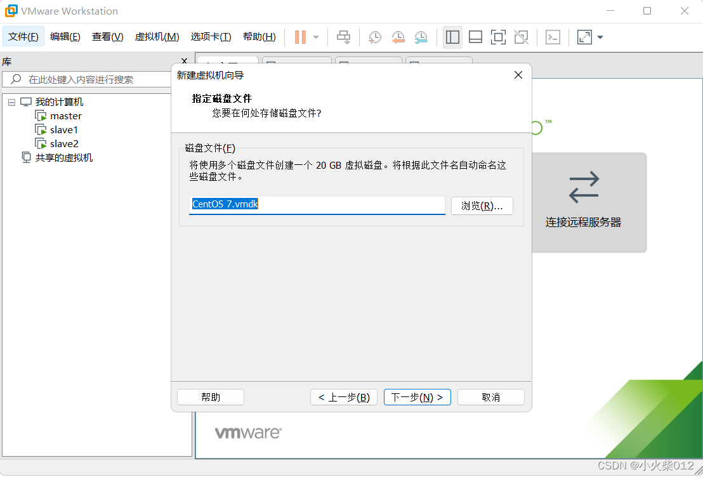
Task: Click the CentOS 7.vmdk disk file field
Action: point(317,206)
